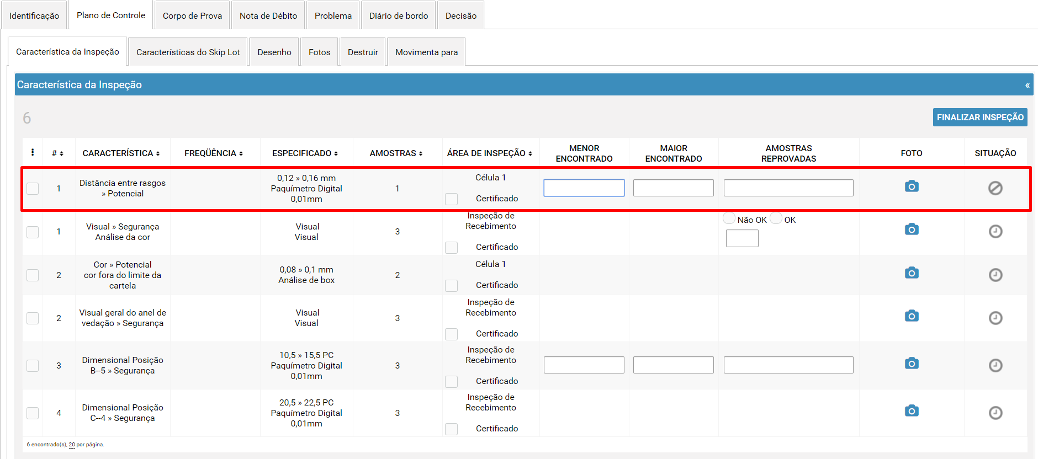Tick Certificado checkbox in Posição C--4 row
This screenshot has width=1038, height=459.
(x=451, y=429)
